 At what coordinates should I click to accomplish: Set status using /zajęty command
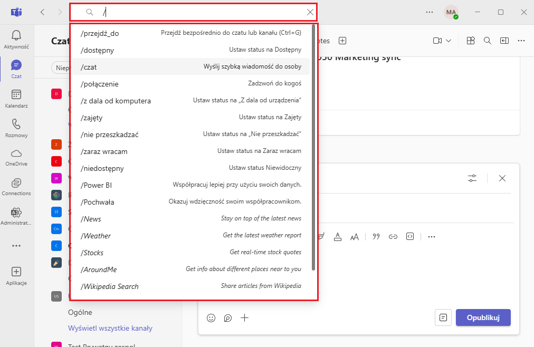pyautogui.click(x=191, y=118)
